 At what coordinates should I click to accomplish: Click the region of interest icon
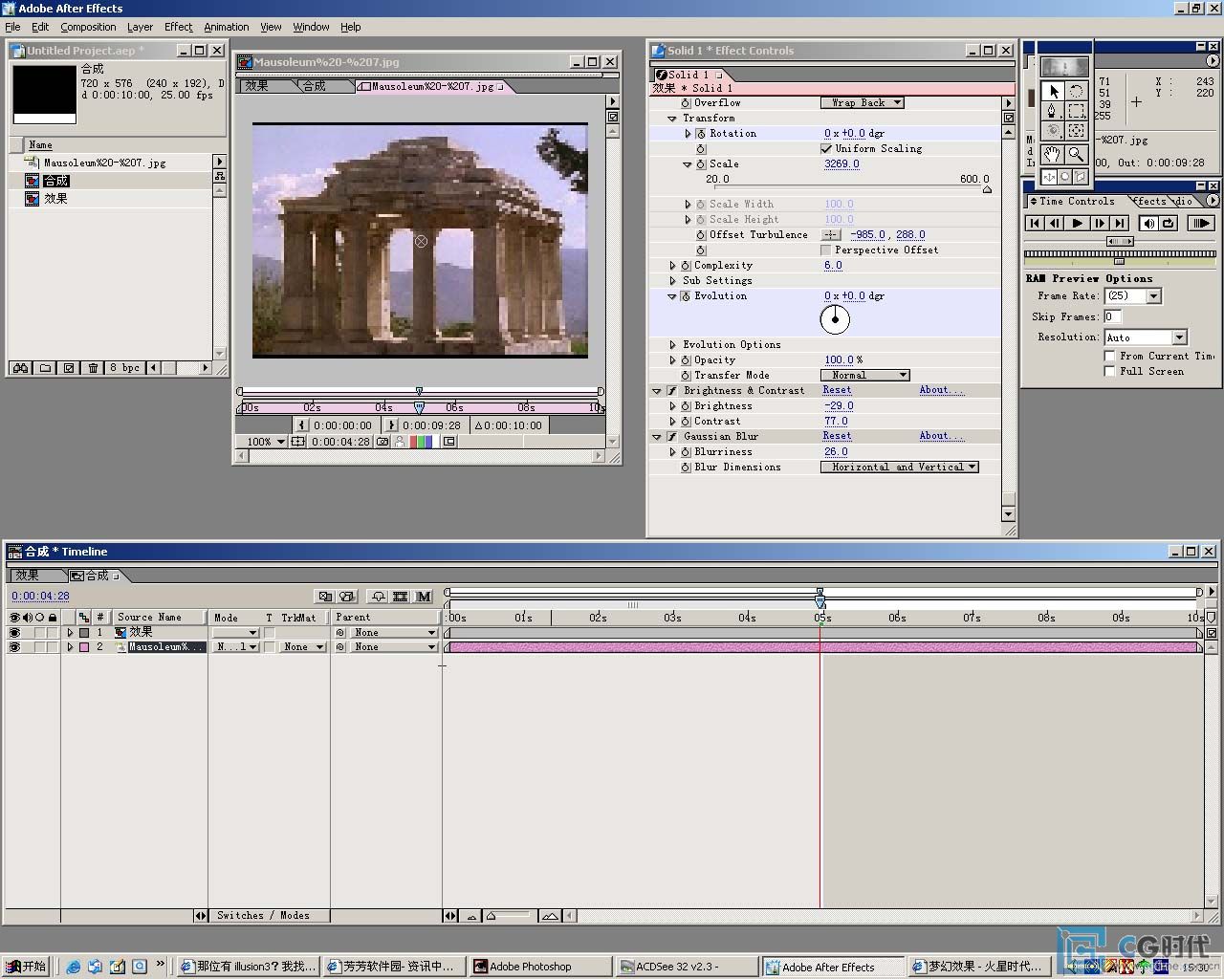tap(449, 442)
